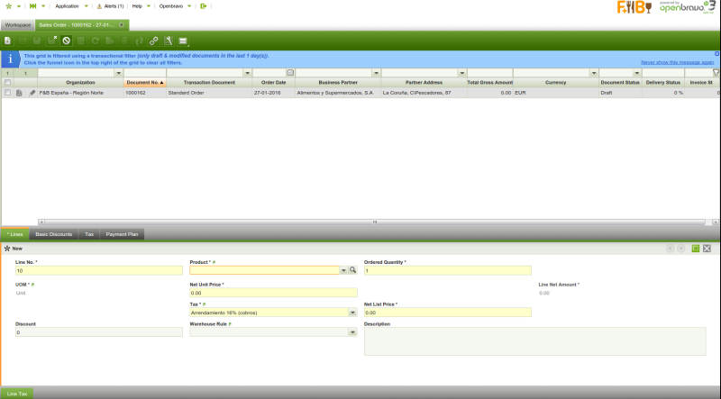Viewport: 721px width, 399px height.
Task: Expand the Warehouse Rule dropdown
Action: tap(352, 332)
